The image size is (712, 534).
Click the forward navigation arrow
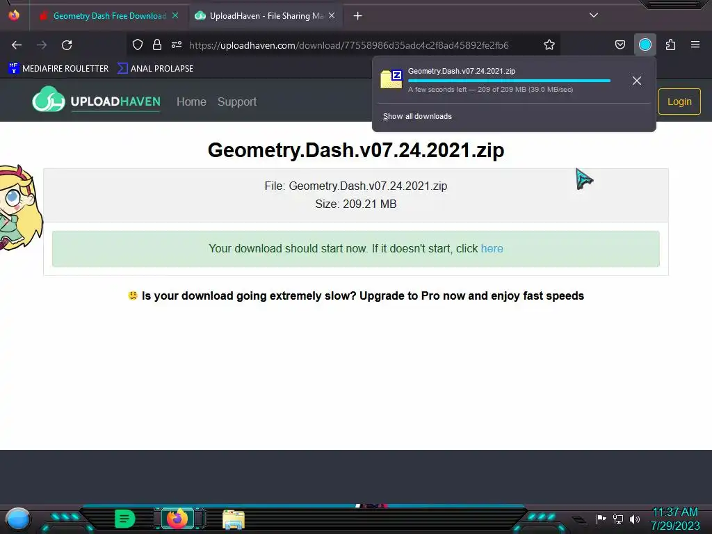[x=42, y=45]
